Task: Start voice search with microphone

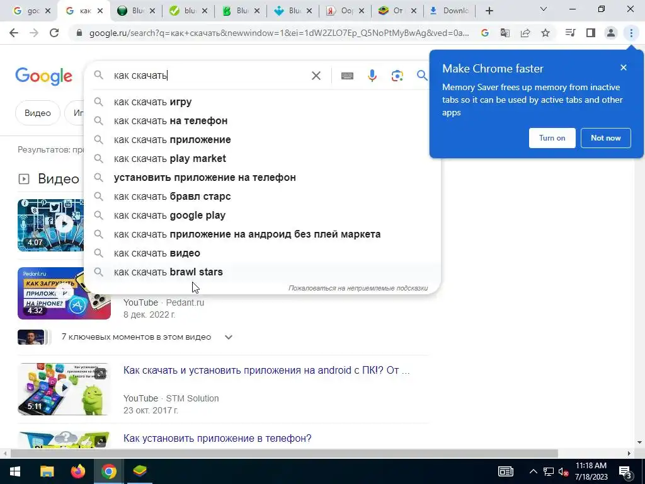Action: tap(372, 76)
